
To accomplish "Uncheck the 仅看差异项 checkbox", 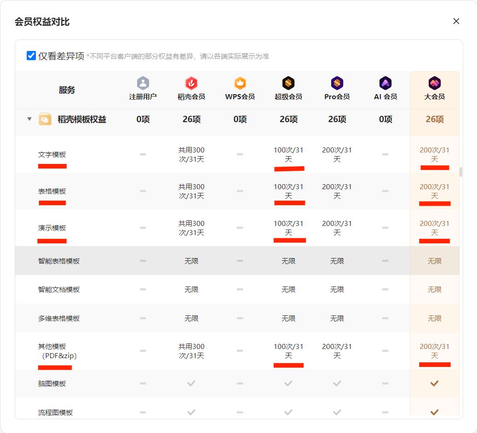I will (x=31, y=56).
